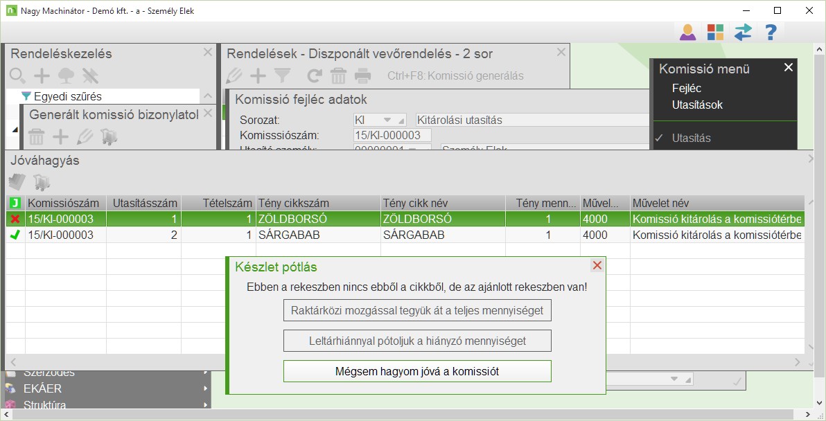Open the EKÁER menu item
The height and width of the screenshot is (421, 826).
pos(42,389)
